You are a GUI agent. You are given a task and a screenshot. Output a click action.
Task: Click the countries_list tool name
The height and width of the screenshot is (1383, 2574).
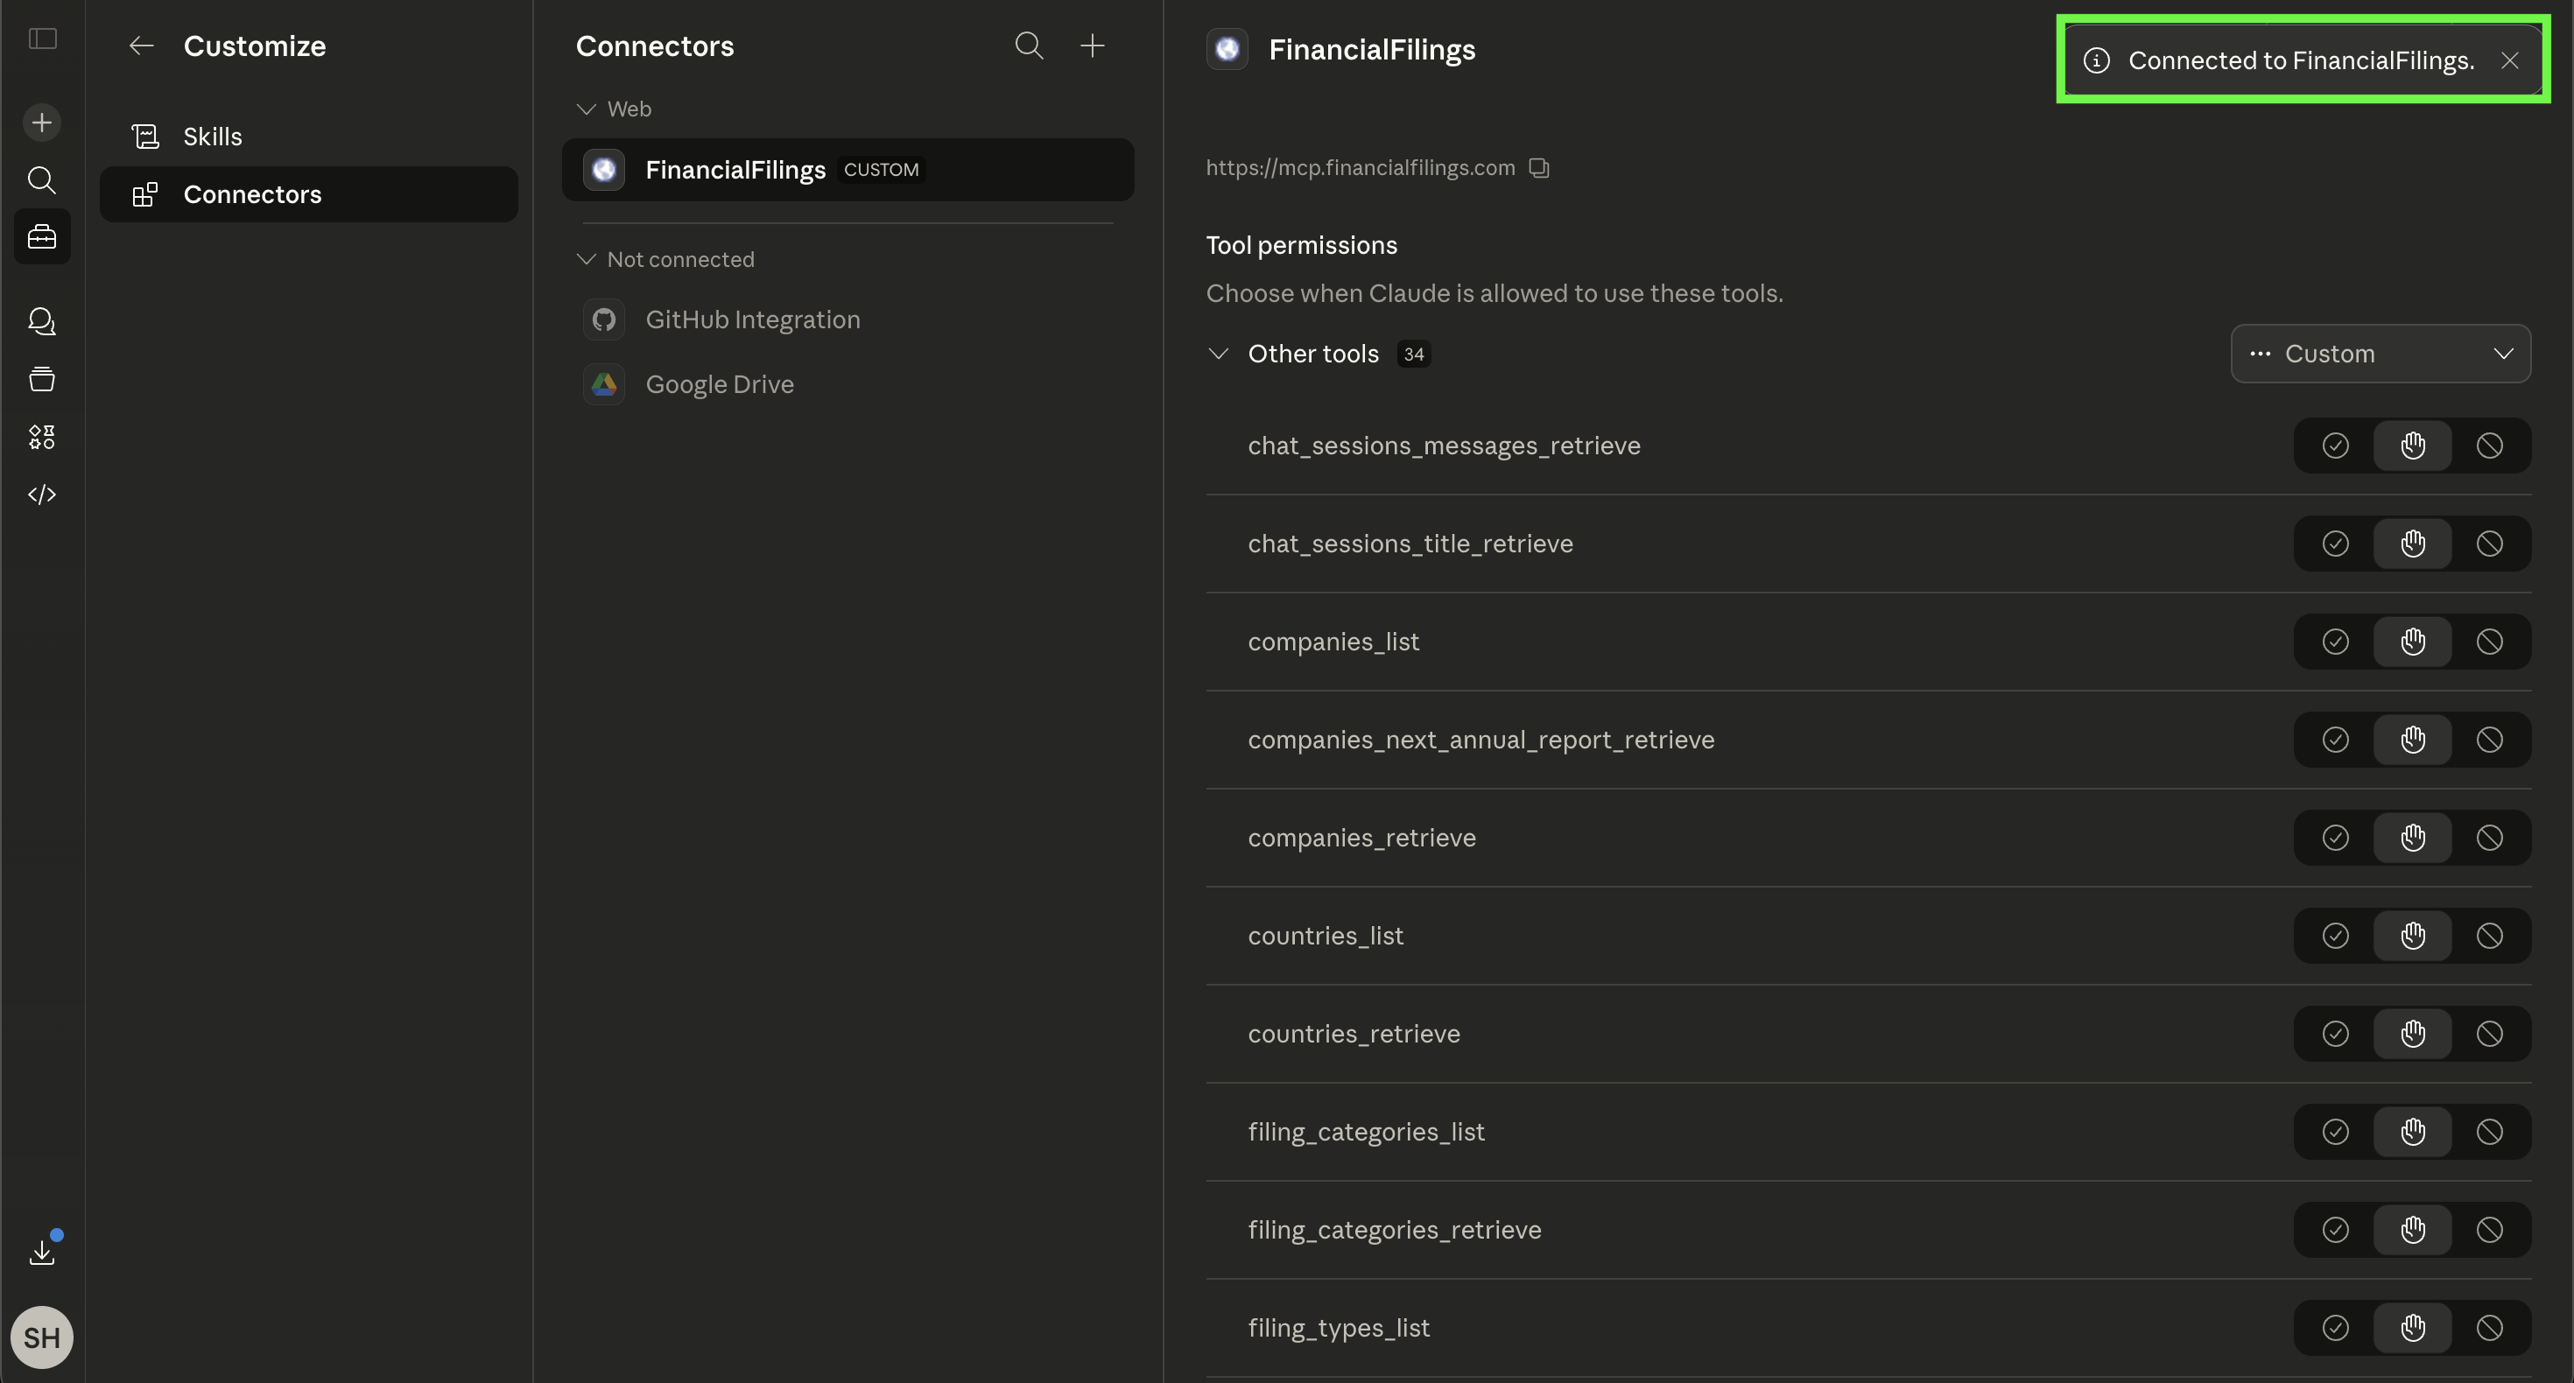click(x=1325, y=936)
